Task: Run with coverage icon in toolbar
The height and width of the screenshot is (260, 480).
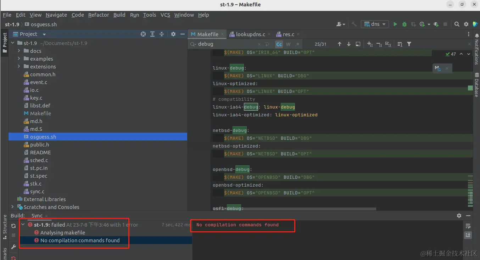Action: click(413, 24)
